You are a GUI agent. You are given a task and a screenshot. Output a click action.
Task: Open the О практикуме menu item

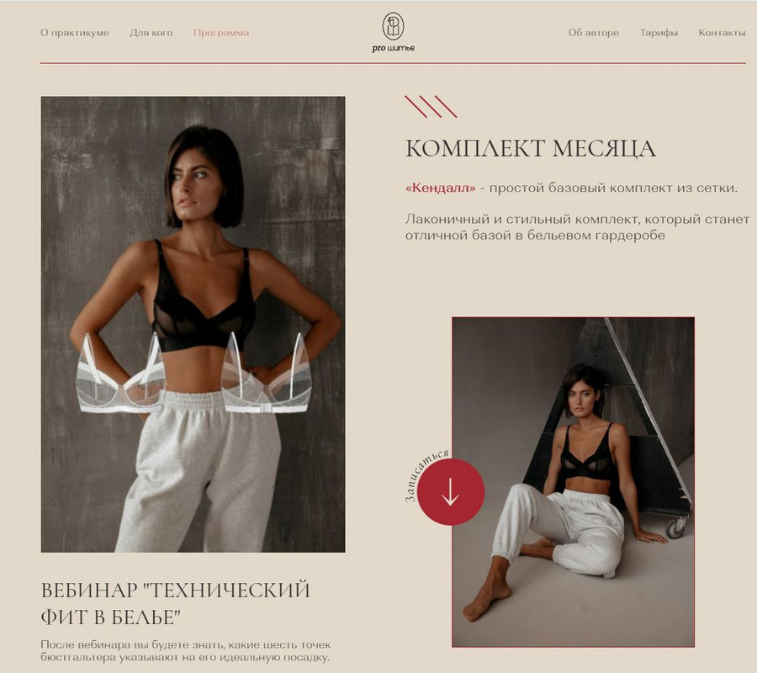(75, 33)
